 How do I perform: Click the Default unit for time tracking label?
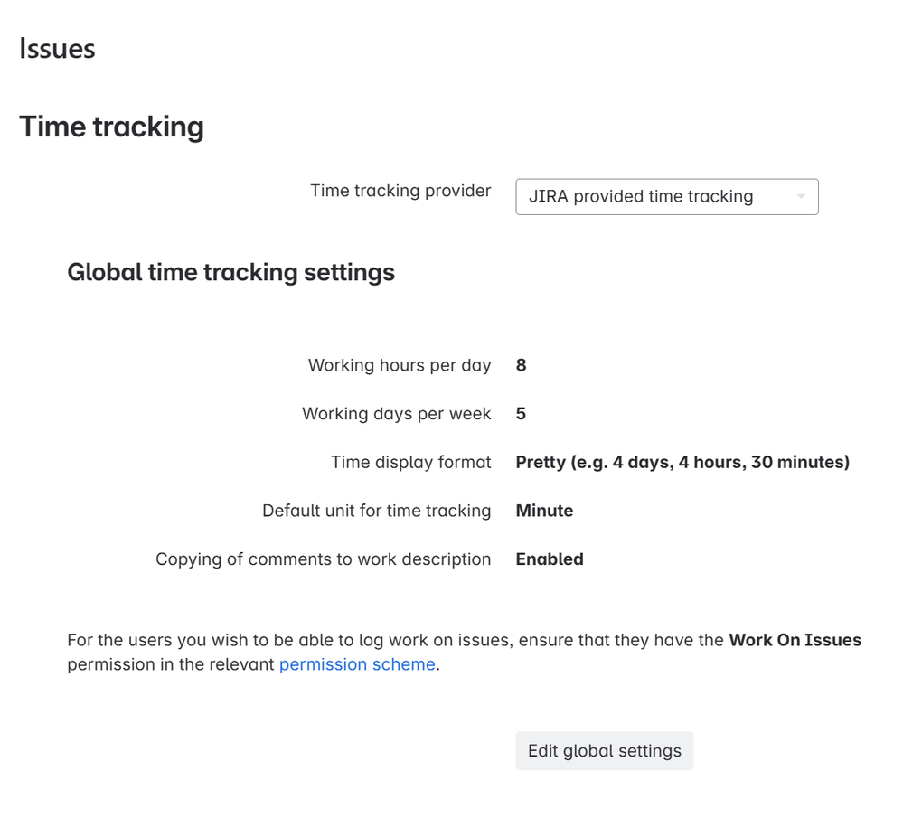click(376, 511)
